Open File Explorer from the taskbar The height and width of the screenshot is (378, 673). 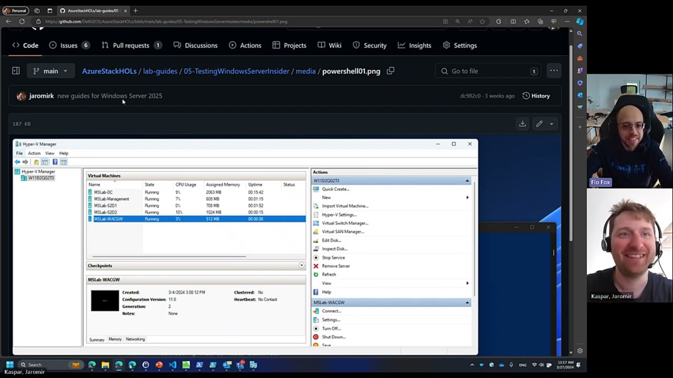(105, 364)
